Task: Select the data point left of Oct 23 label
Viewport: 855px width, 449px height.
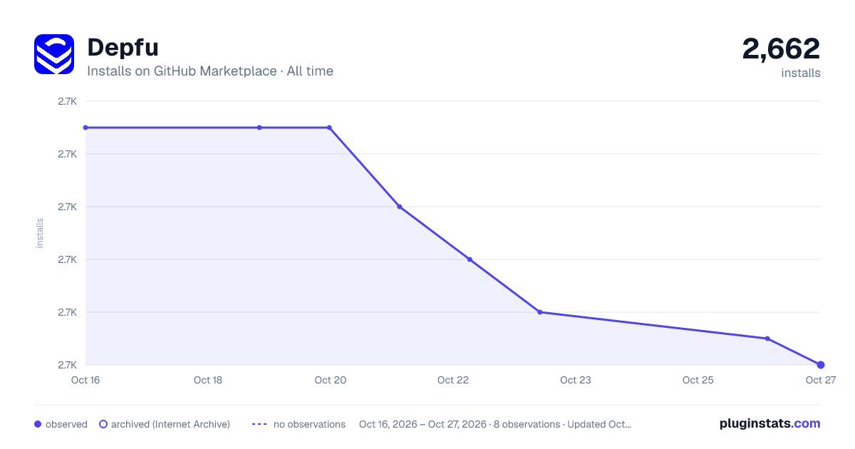Action: click(539, 312)
